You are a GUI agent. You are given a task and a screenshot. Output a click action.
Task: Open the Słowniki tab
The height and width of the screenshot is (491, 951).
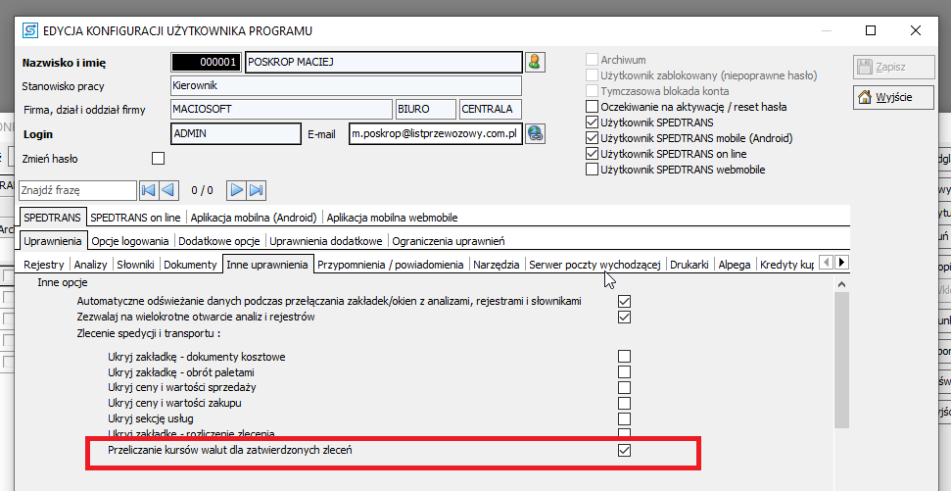pyautogui.click(x=136, y=265)
